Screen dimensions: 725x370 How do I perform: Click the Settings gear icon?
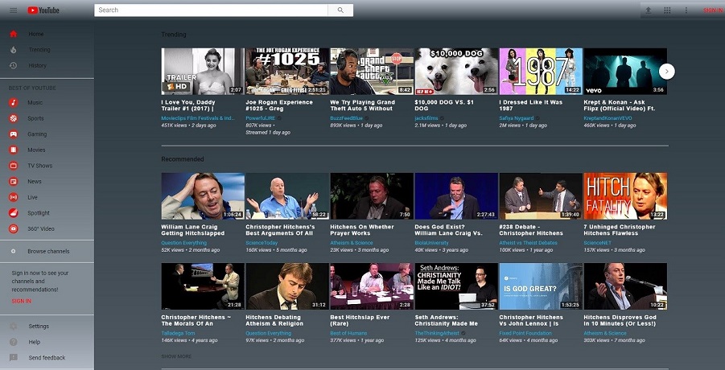pos(14,326)
